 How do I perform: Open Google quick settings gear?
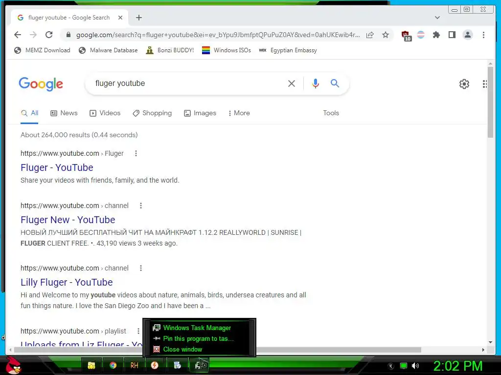point(464,84)
